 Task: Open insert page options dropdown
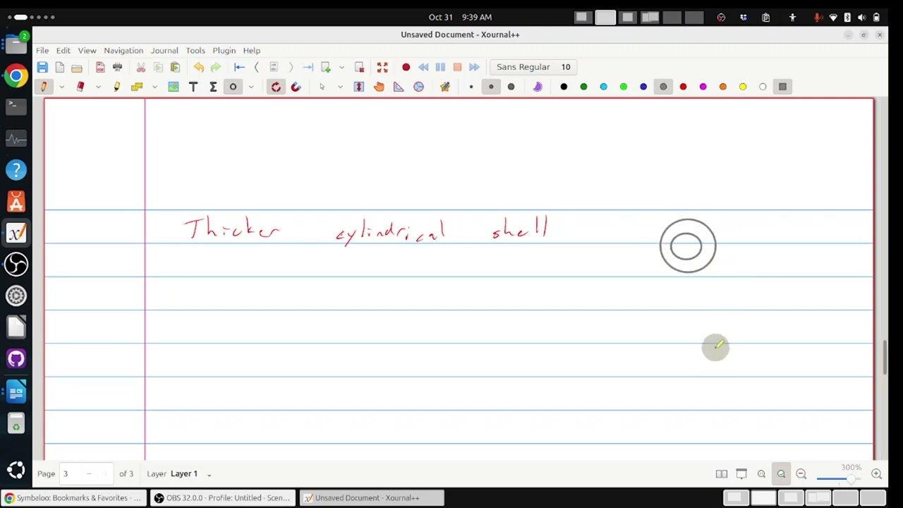(341, 67)
